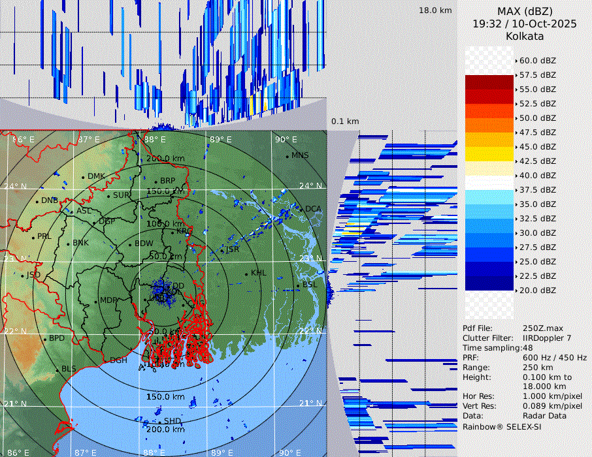Click the Kolkata radar name heading

tap(525, 36)
